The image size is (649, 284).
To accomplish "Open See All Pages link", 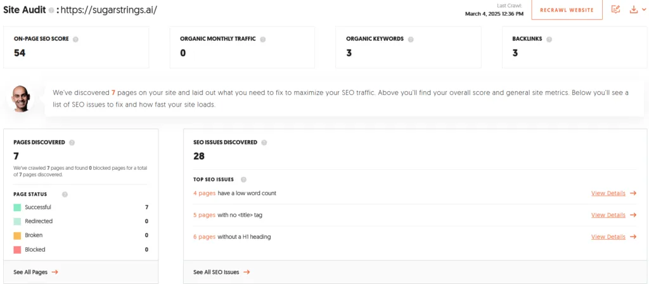I will pyautogui.click(x=30, y=272).
